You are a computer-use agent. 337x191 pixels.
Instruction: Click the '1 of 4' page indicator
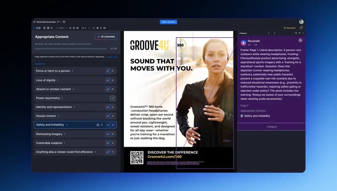click(x=61, y=28)
